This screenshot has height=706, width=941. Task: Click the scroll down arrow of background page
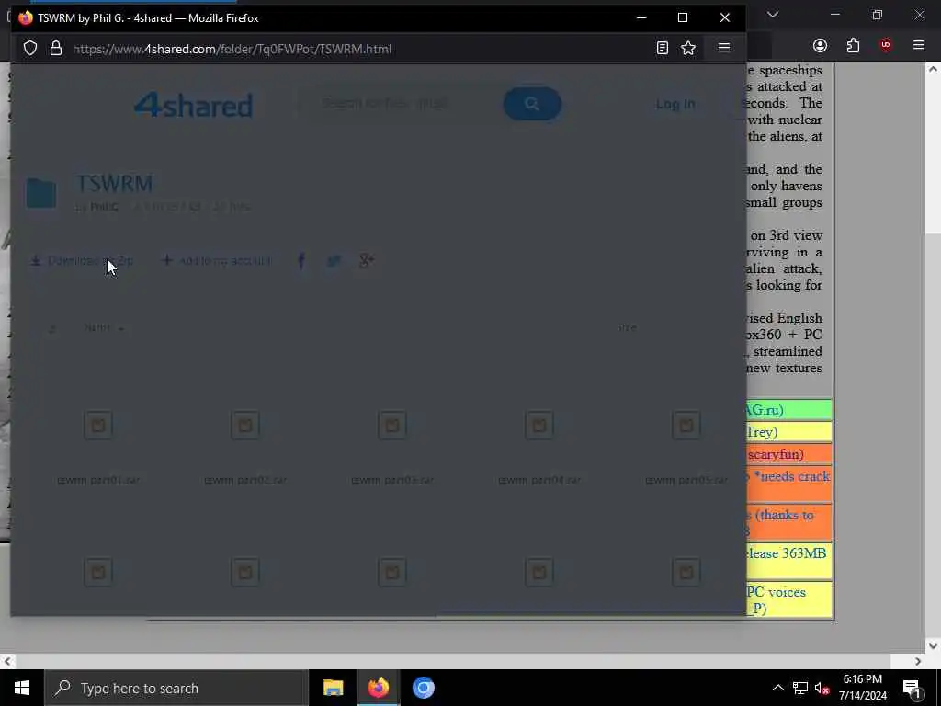[x=933, y=646]
